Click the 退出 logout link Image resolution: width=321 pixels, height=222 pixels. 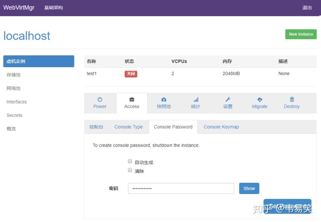[x=307, y=8]
